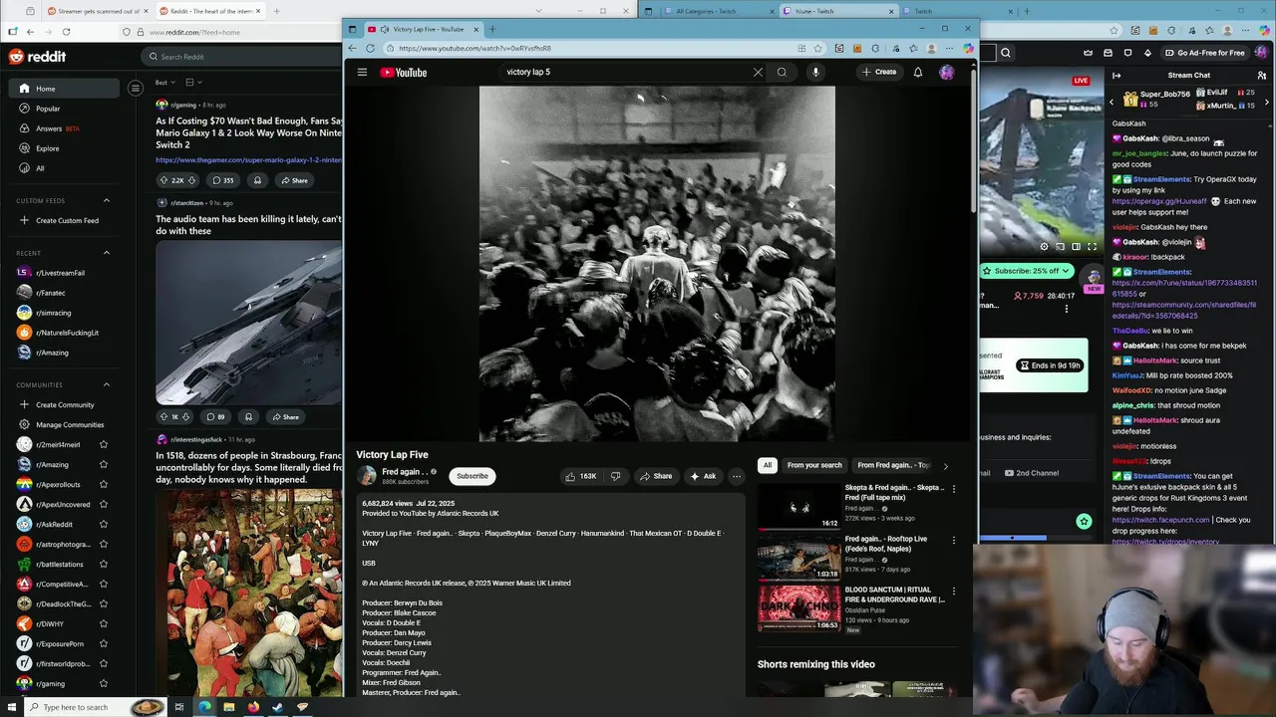Collapse Recent section in Reddit sidebar
This screenshot has height=717, width=1276.
tap(107, 253)
